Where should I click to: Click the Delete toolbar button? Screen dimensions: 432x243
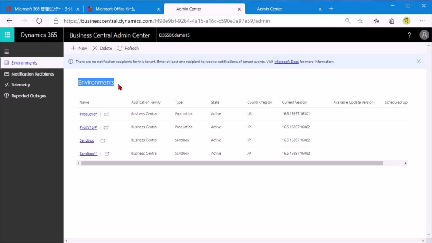pyautogui.click(x=102, y=48)
